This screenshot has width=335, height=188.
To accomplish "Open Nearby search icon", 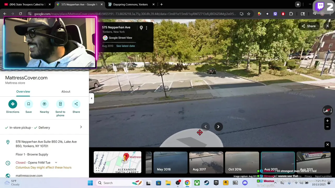I will tap(44, 104).
